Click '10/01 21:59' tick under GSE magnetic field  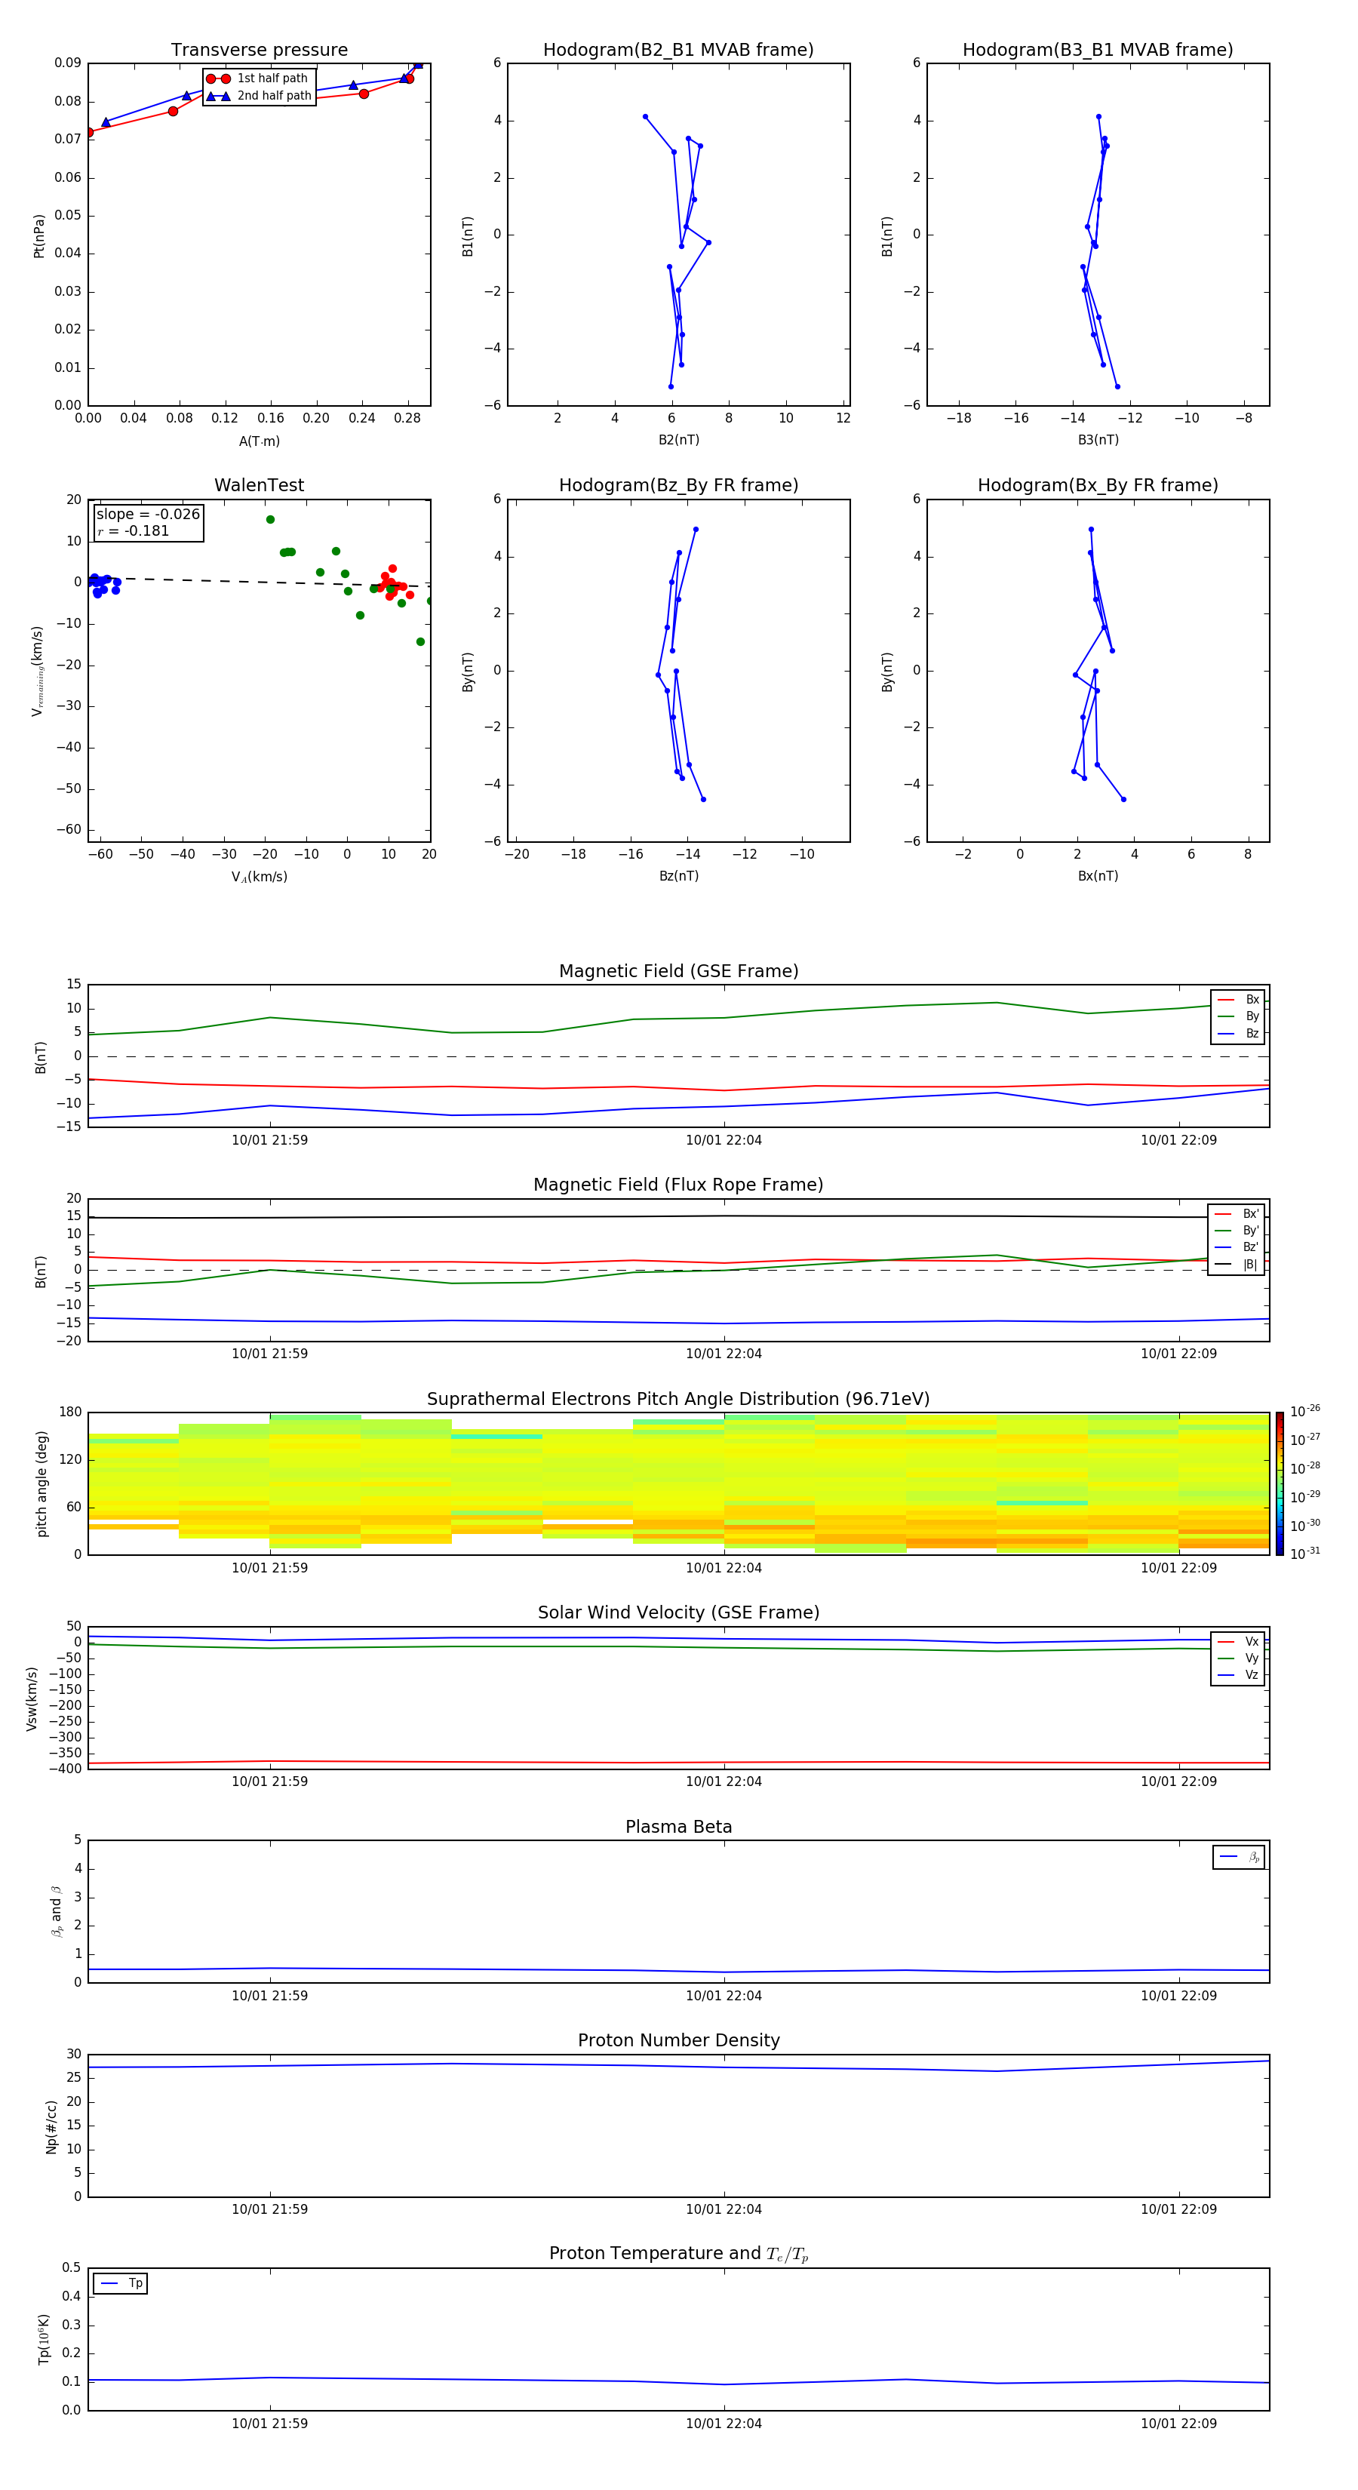click(x=269, y=1141)
